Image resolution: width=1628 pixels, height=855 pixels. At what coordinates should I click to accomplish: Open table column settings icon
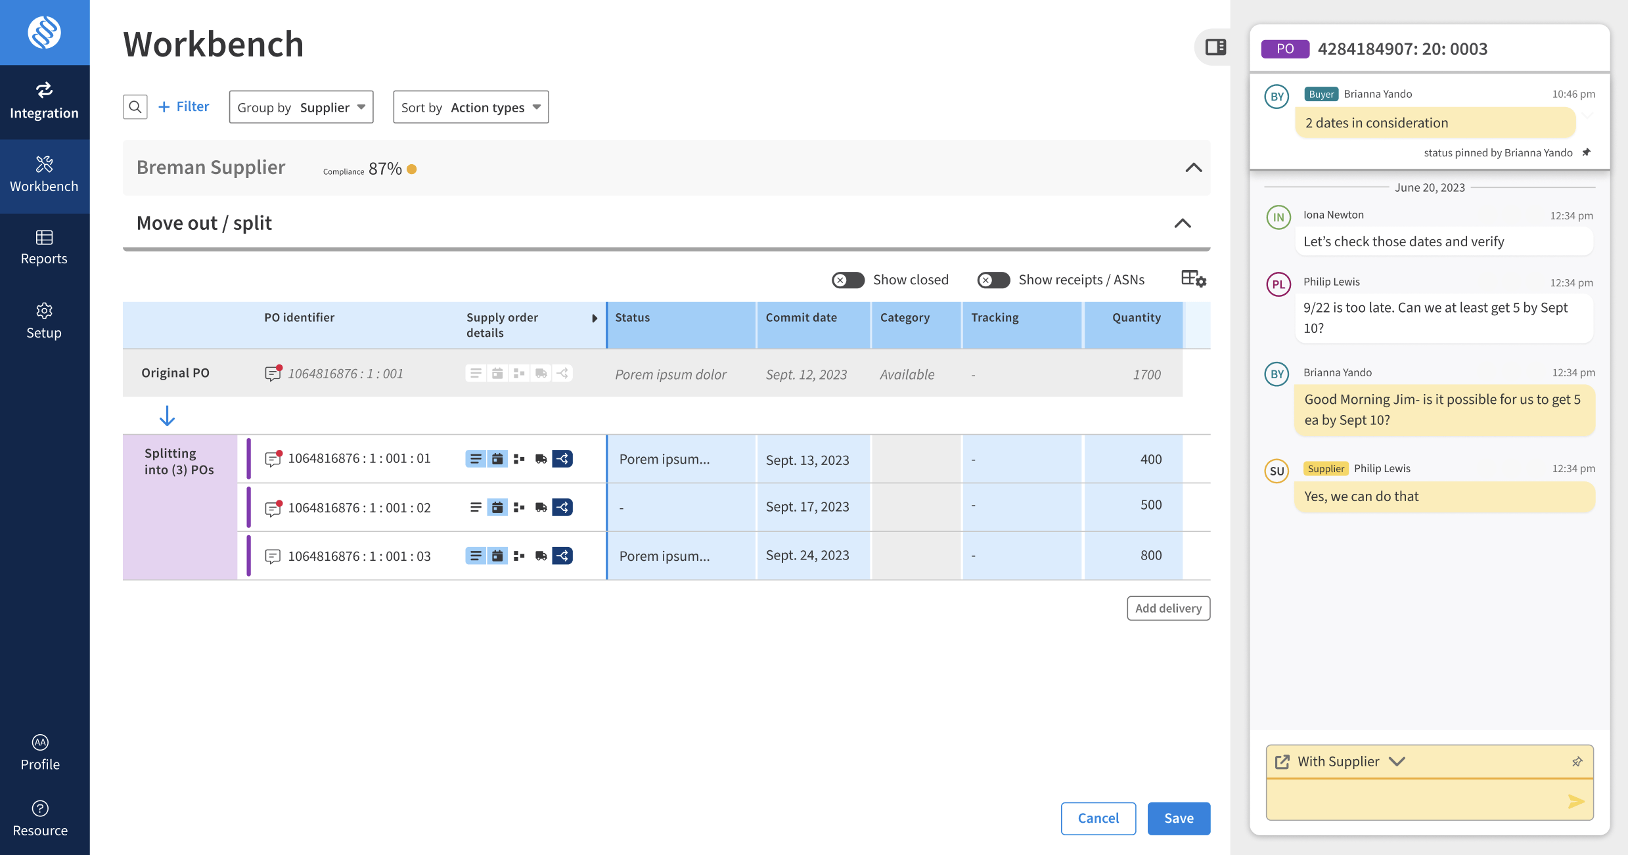(1194, 279)
